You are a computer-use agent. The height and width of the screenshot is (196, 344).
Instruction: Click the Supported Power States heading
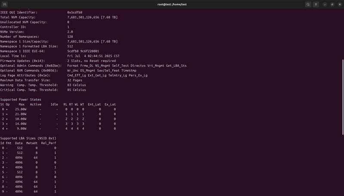(21, 99)
